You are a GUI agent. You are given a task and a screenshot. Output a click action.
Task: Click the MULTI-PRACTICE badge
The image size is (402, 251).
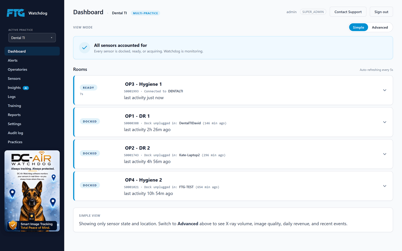click(145, 13)
